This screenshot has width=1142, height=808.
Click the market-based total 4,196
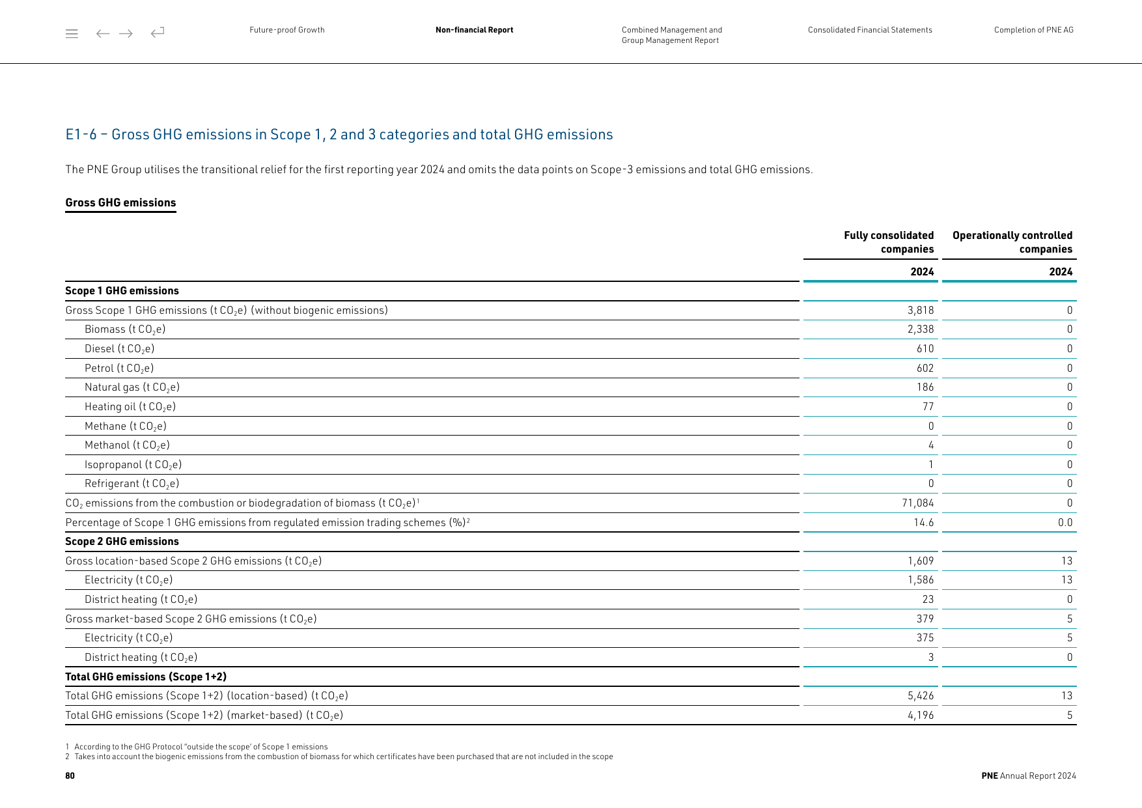921,716
